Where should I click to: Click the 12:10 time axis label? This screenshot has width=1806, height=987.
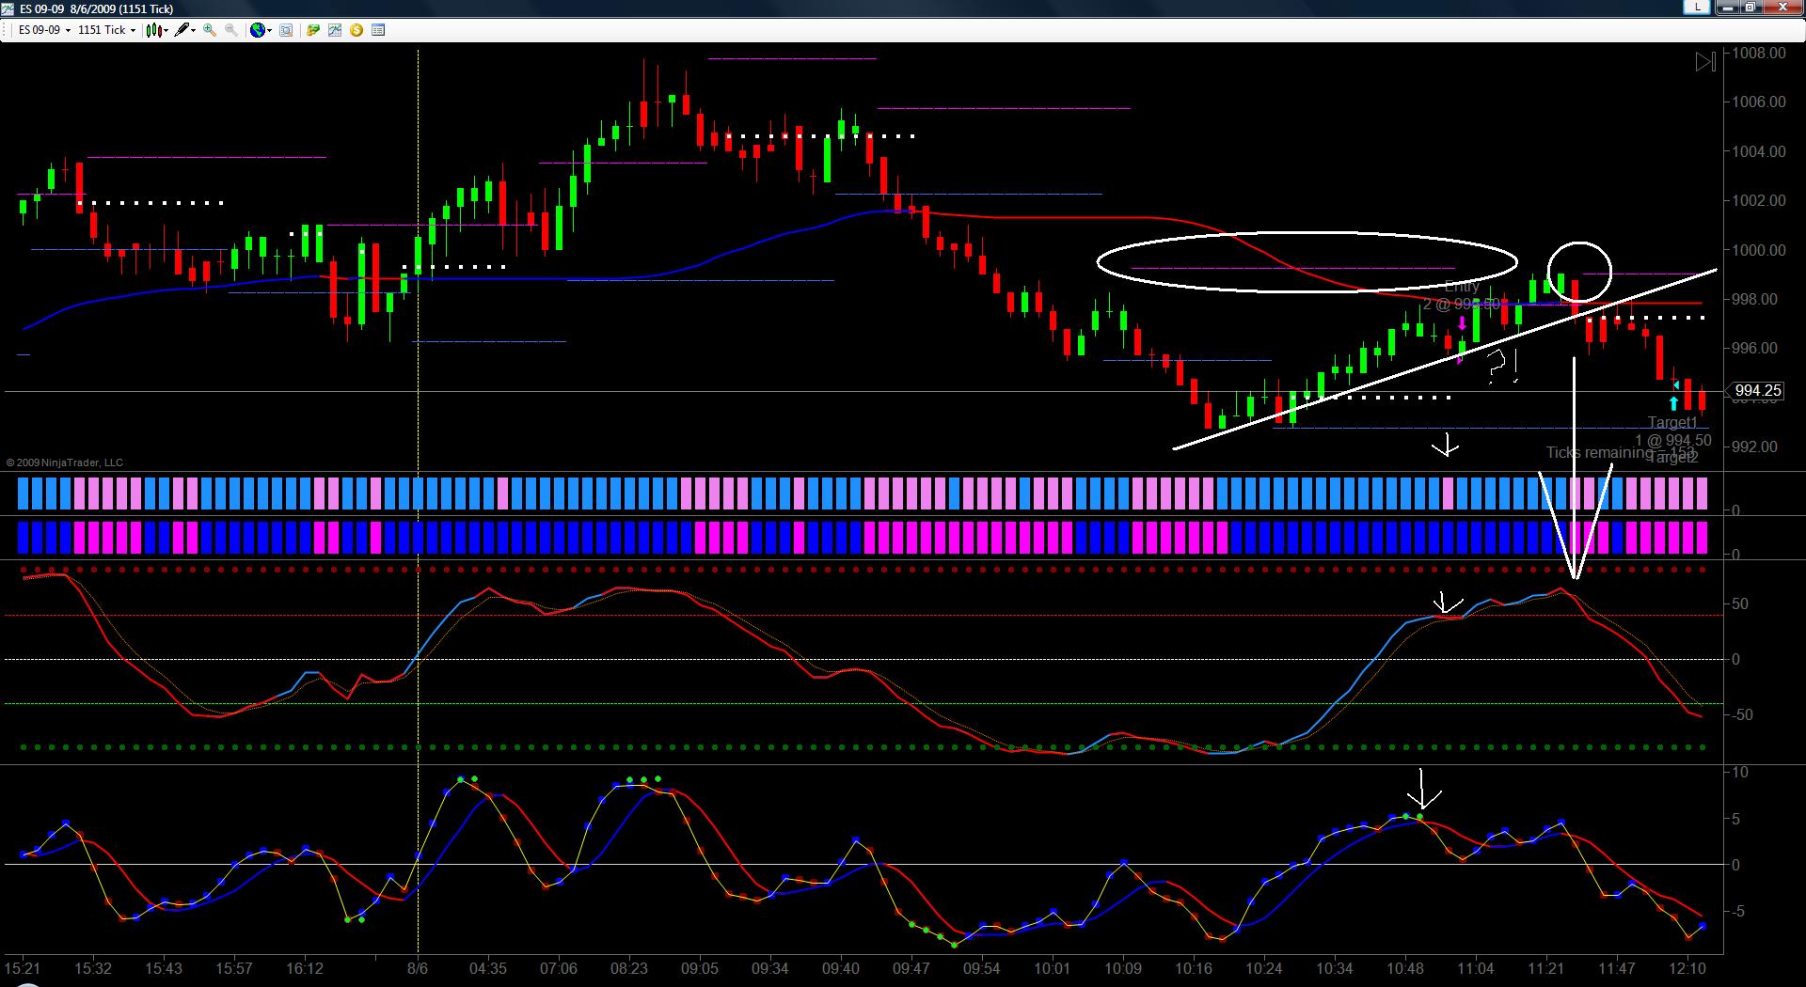1687,968
